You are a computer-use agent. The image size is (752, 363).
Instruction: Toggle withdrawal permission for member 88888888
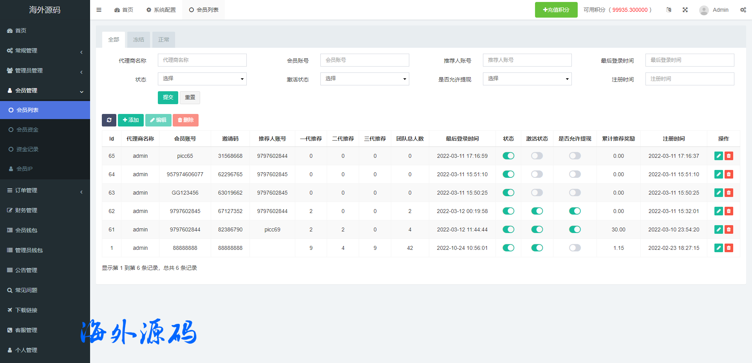click(x=575, y=248)
